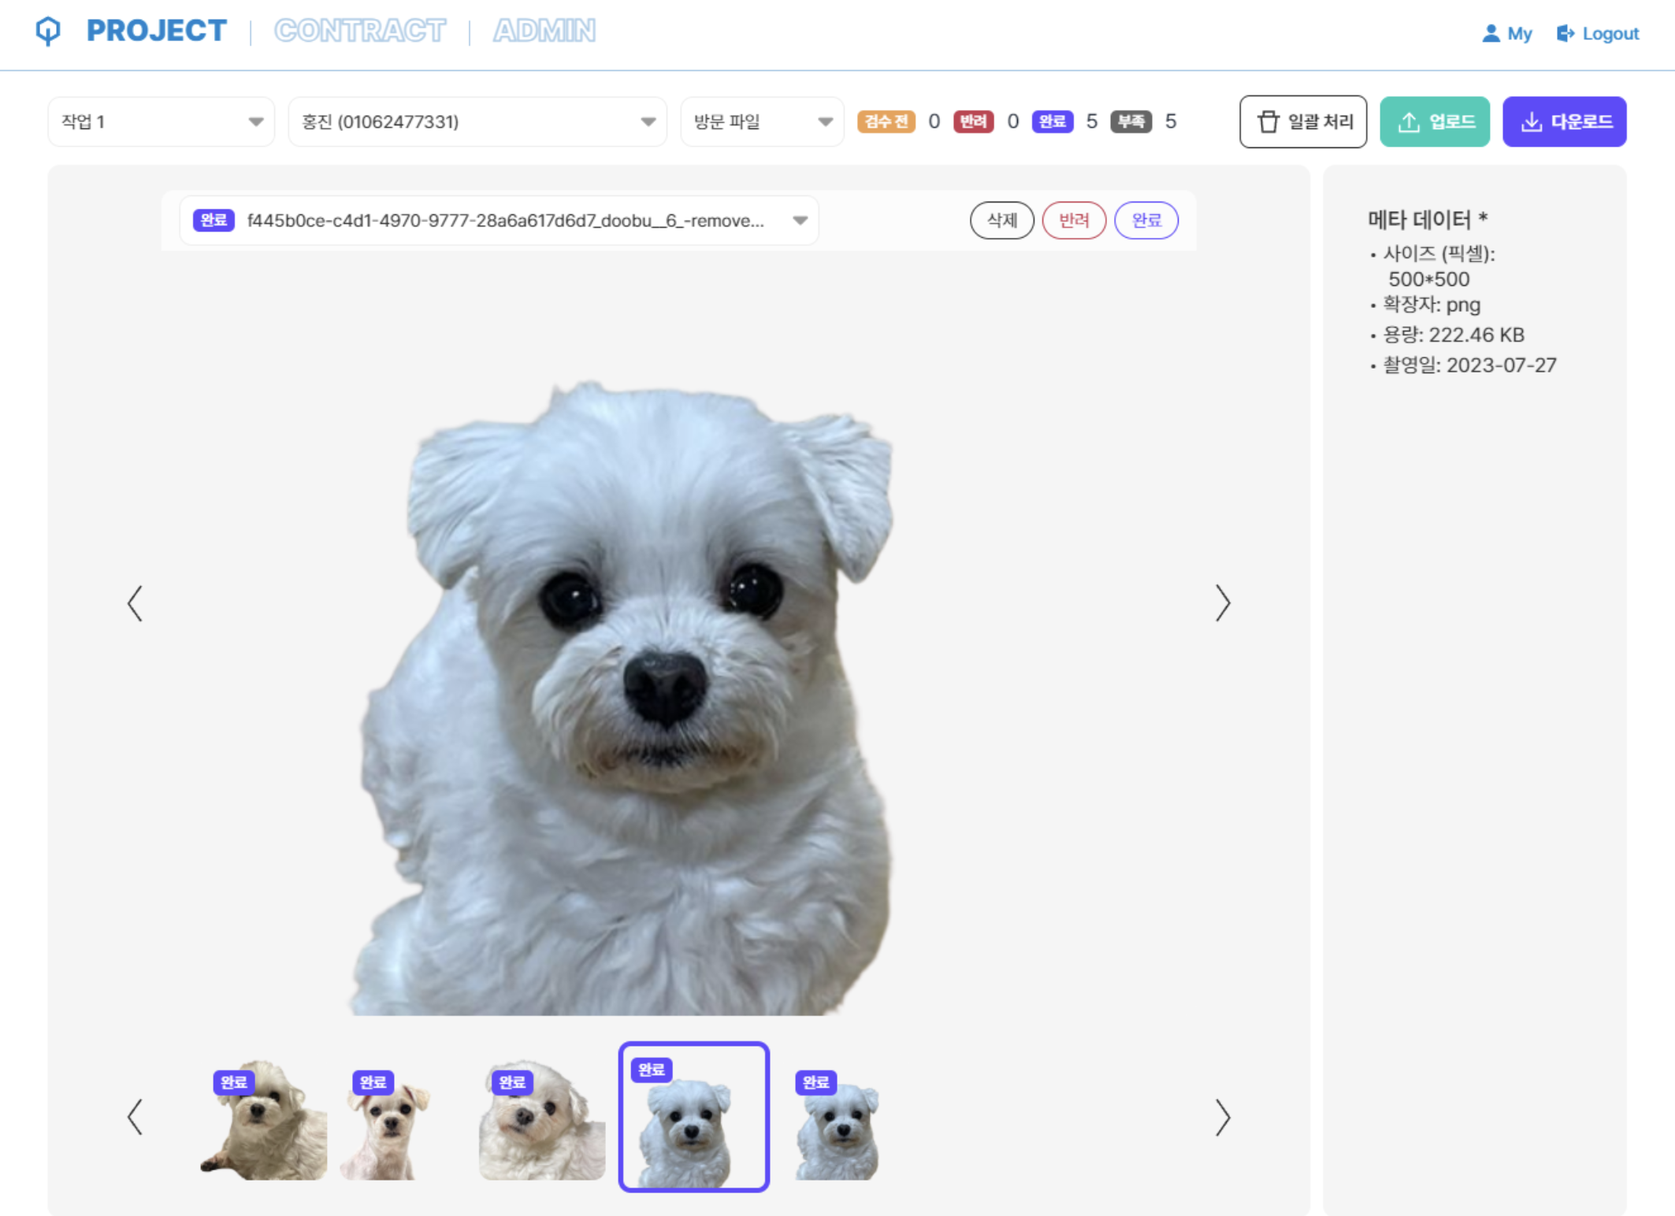Click the hexagon logo icon beside PROJECT
Screen dimensions: 1675x1216
48,31
